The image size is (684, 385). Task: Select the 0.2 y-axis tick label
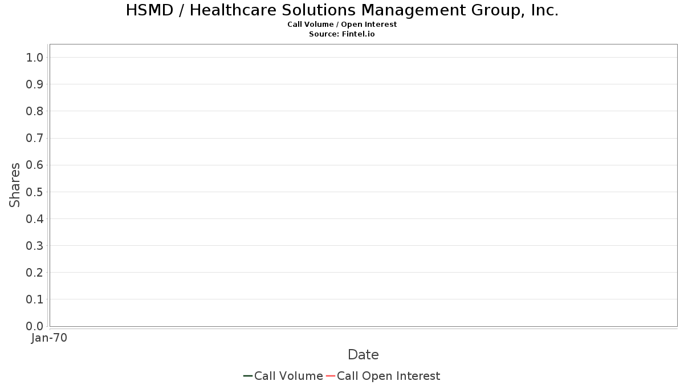click(35, 273)
